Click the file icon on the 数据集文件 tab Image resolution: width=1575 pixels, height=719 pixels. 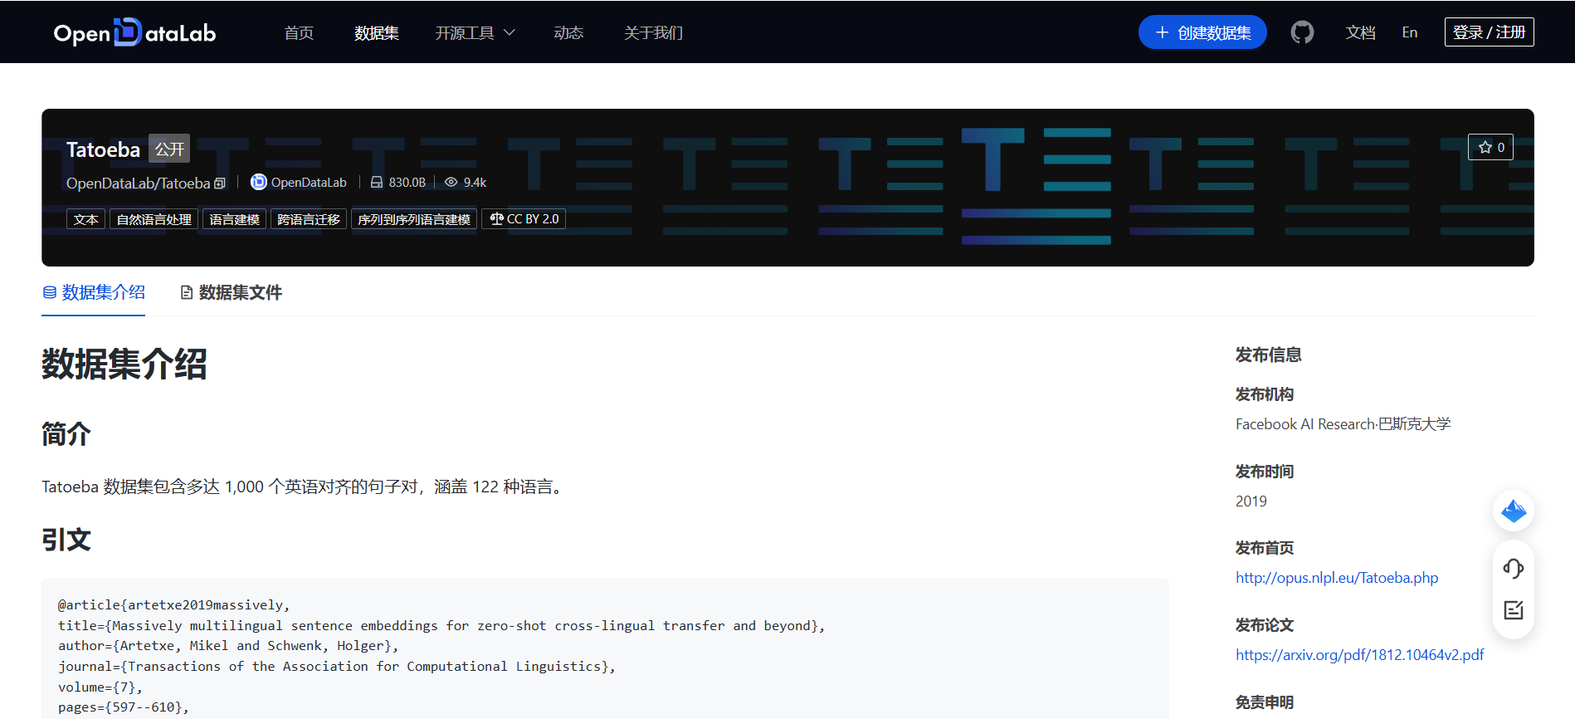click(187, 292)
